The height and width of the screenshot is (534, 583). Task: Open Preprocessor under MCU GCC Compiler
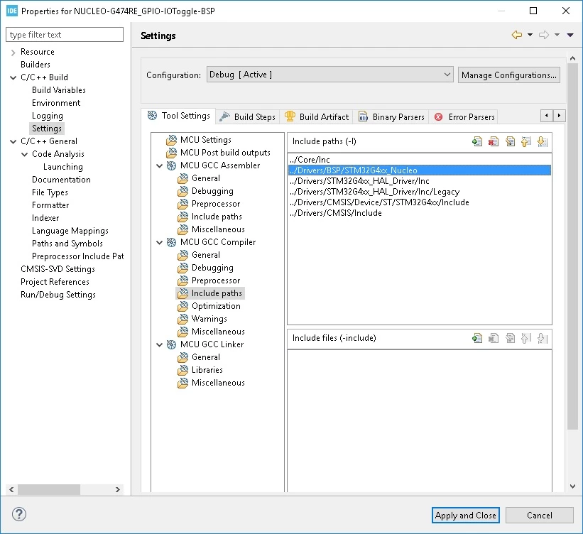(x=216, y=280)
